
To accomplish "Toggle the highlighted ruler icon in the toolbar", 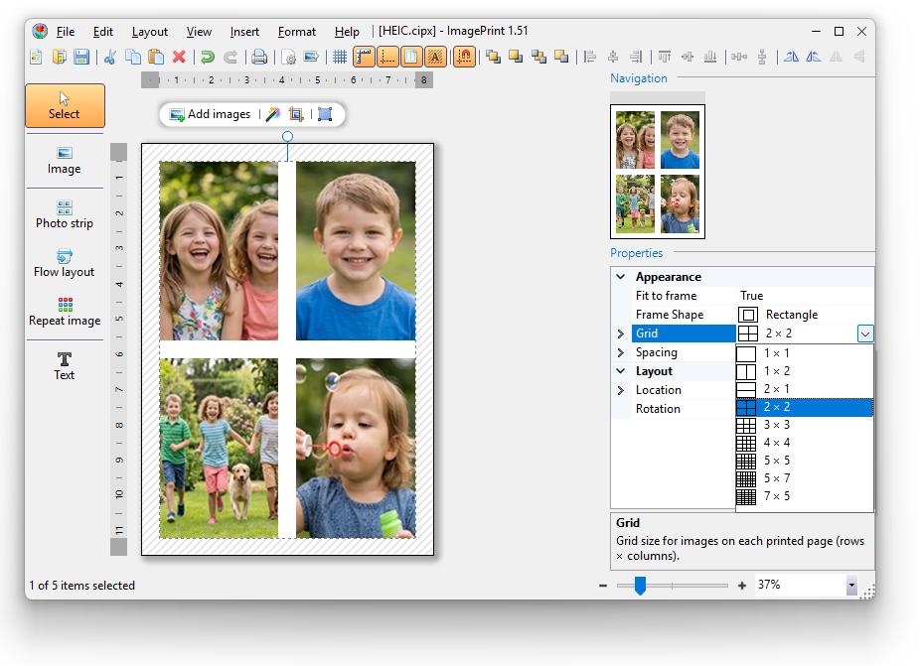I will [x=363, y=57].
